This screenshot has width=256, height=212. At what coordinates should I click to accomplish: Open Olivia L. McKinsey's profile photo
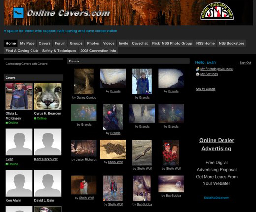[19, 96]
